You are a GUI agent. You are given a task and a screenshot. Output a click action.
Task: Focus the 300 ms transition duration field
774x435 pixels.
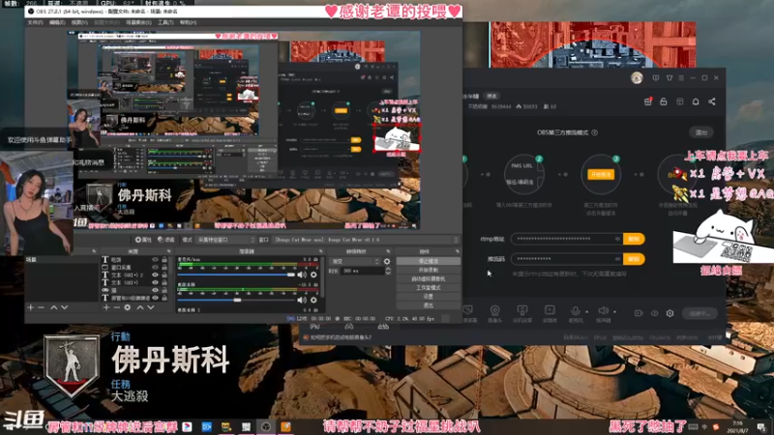tap(363, 271)
